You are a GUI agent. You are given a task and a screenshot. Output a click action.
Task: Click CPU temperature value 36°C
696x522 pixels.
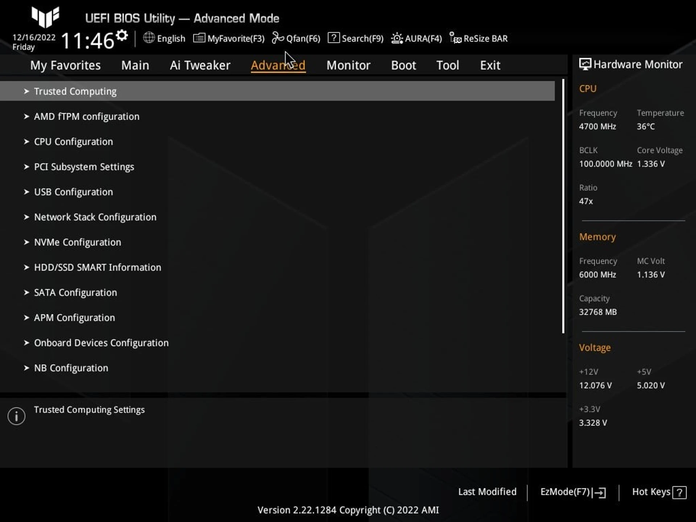tap(646, 127)
